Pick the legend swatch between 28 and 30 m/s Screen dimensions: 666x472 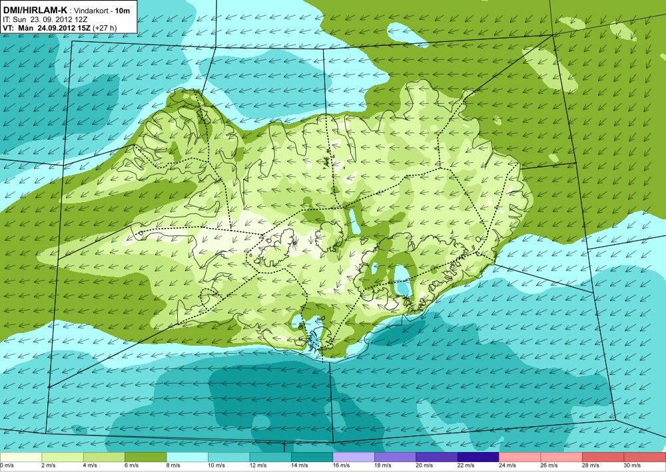click(x=603, y=457)
